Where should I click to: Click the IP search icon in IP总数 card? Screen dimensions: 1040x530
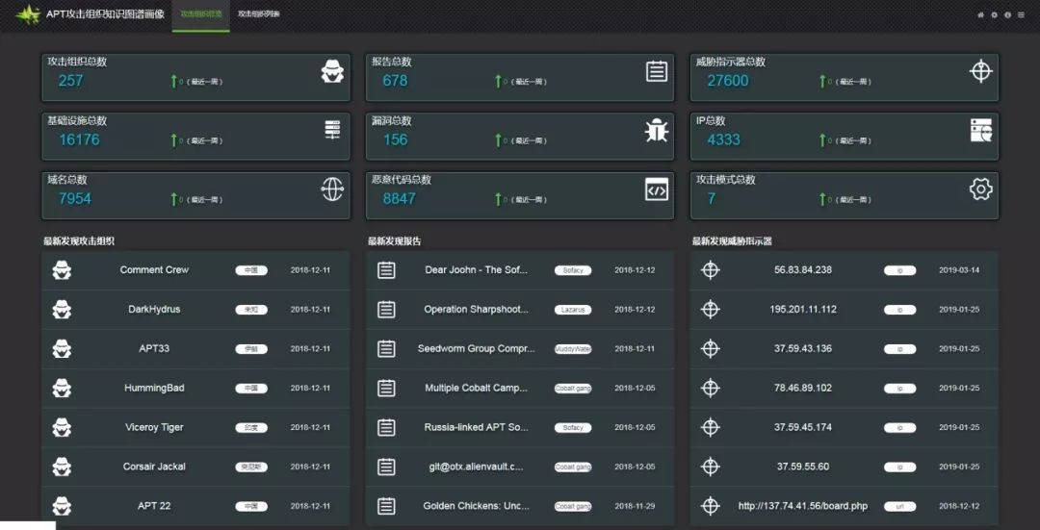[980, 130]
